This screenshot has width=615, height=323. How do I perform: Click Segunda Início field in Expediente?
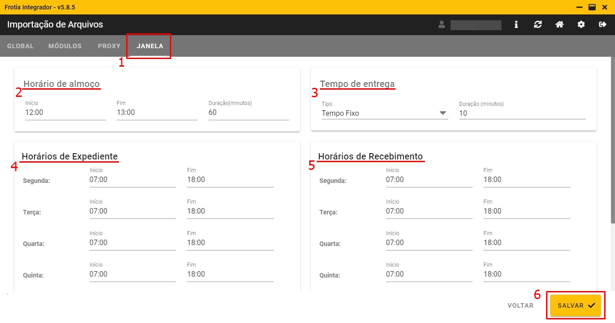(x=132, y=180)
